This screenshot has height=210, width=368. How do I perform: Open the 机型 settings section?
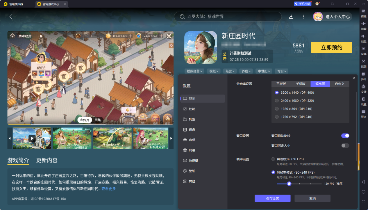[203, 119]
